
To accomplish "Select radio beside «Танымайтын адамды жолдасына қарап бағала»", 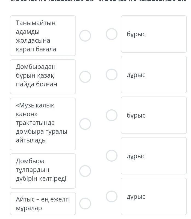I will [85, 36].
